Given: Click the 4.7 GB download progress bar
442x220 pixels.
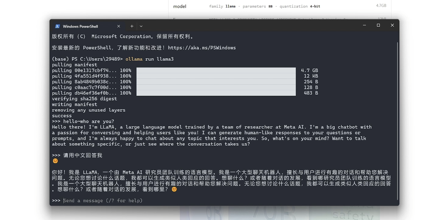Looking at the screenshot, I should pos(216,70).
